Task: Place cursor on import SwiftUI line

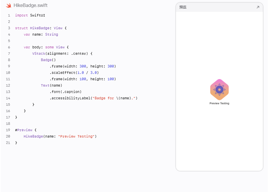Action: (30, 15)
